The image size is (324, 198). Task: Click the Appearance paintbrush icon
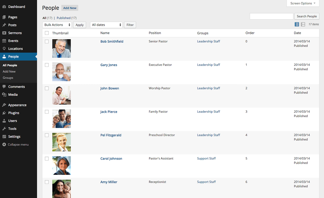click(4, 105)
